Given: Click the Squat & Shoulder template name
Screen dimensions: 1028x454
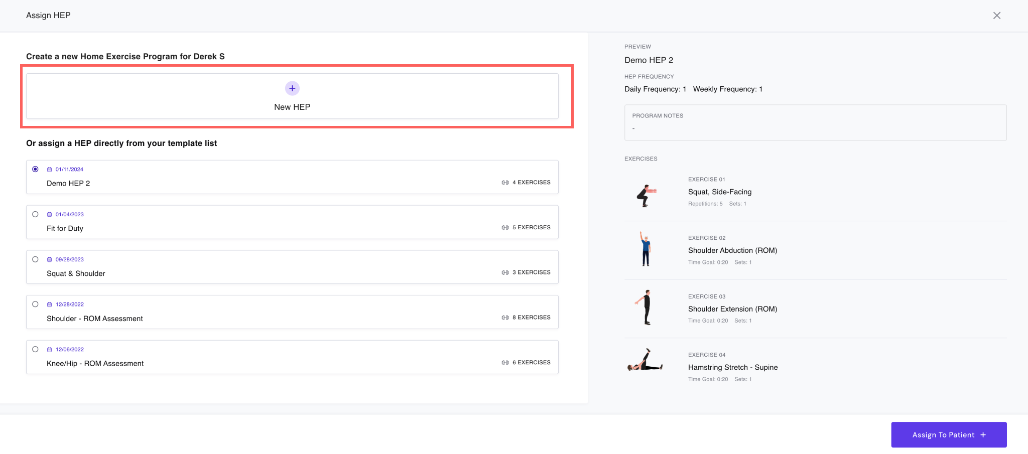Looking at the screenshot, I should coord(76,273).
